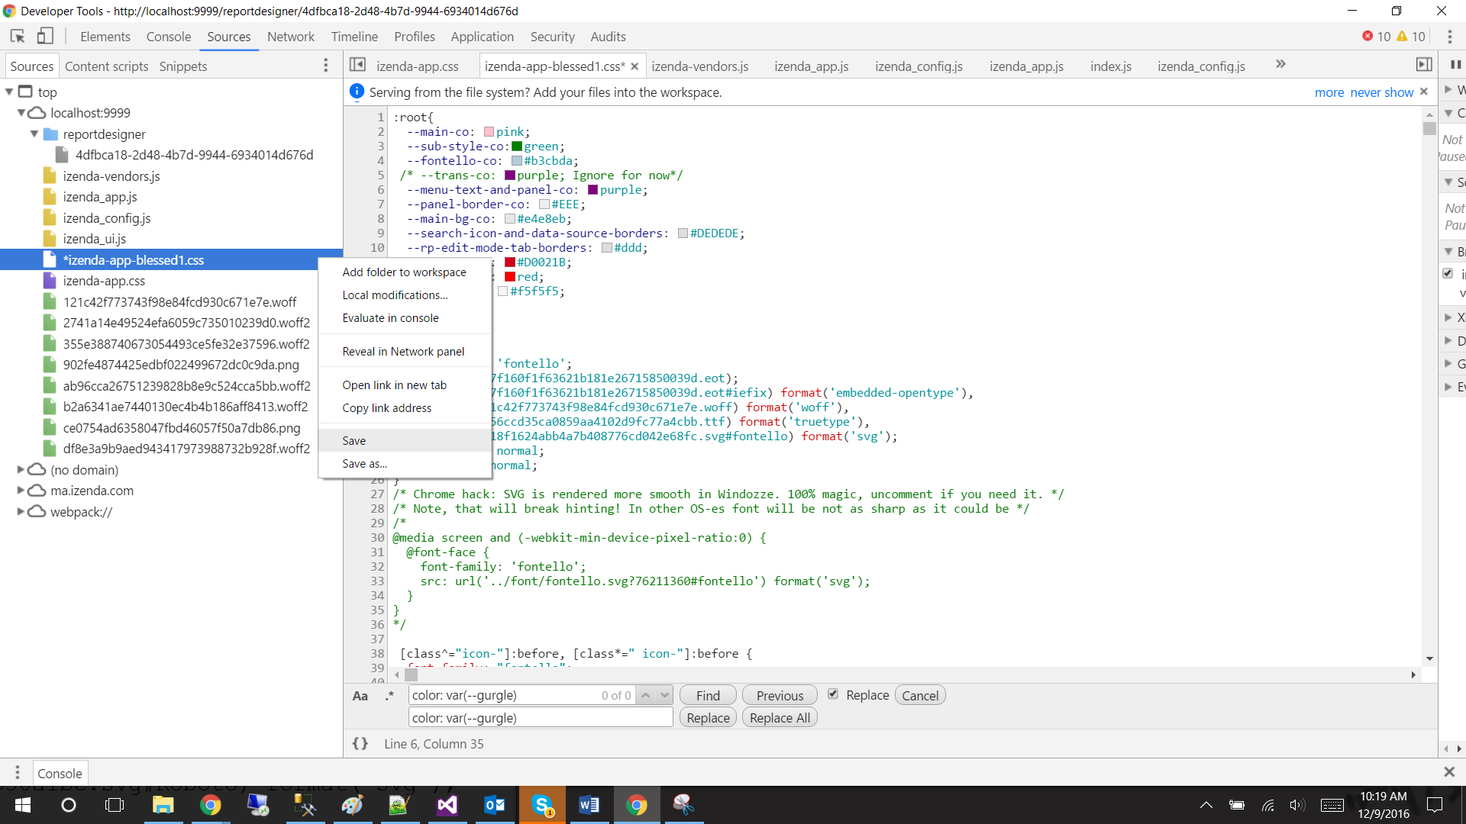Show more tabs with the double-chevron icon

(x=1280, y=65)
